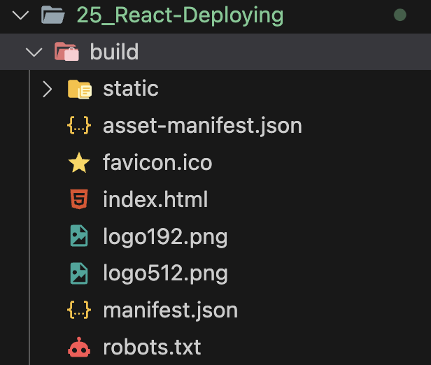Click the curly-brace icon of asset-manifest.json
The width and height of the screenshot is (431, 365).
coord(79,125)
